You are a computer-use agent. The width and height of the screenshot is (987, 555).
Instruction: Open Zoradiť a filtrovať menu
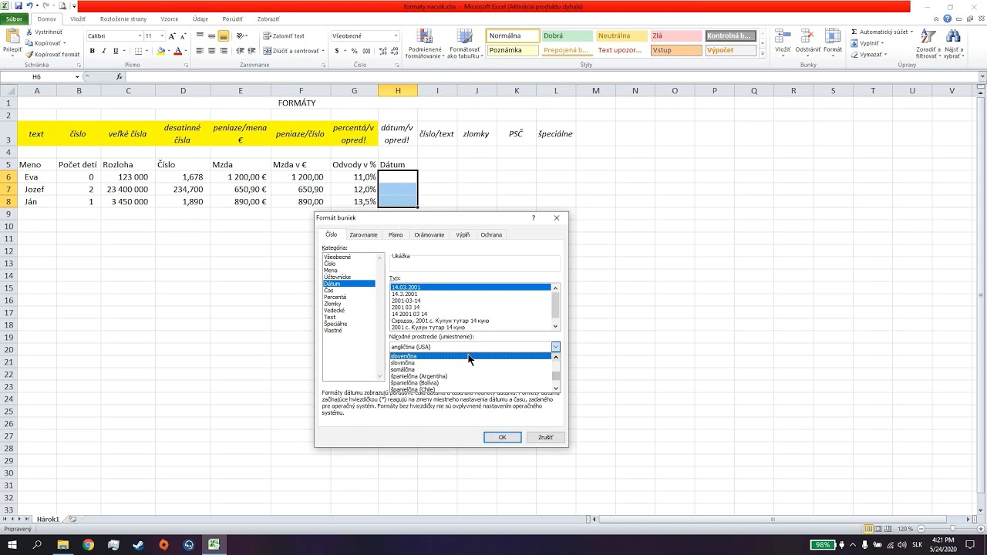click(928, 44)
